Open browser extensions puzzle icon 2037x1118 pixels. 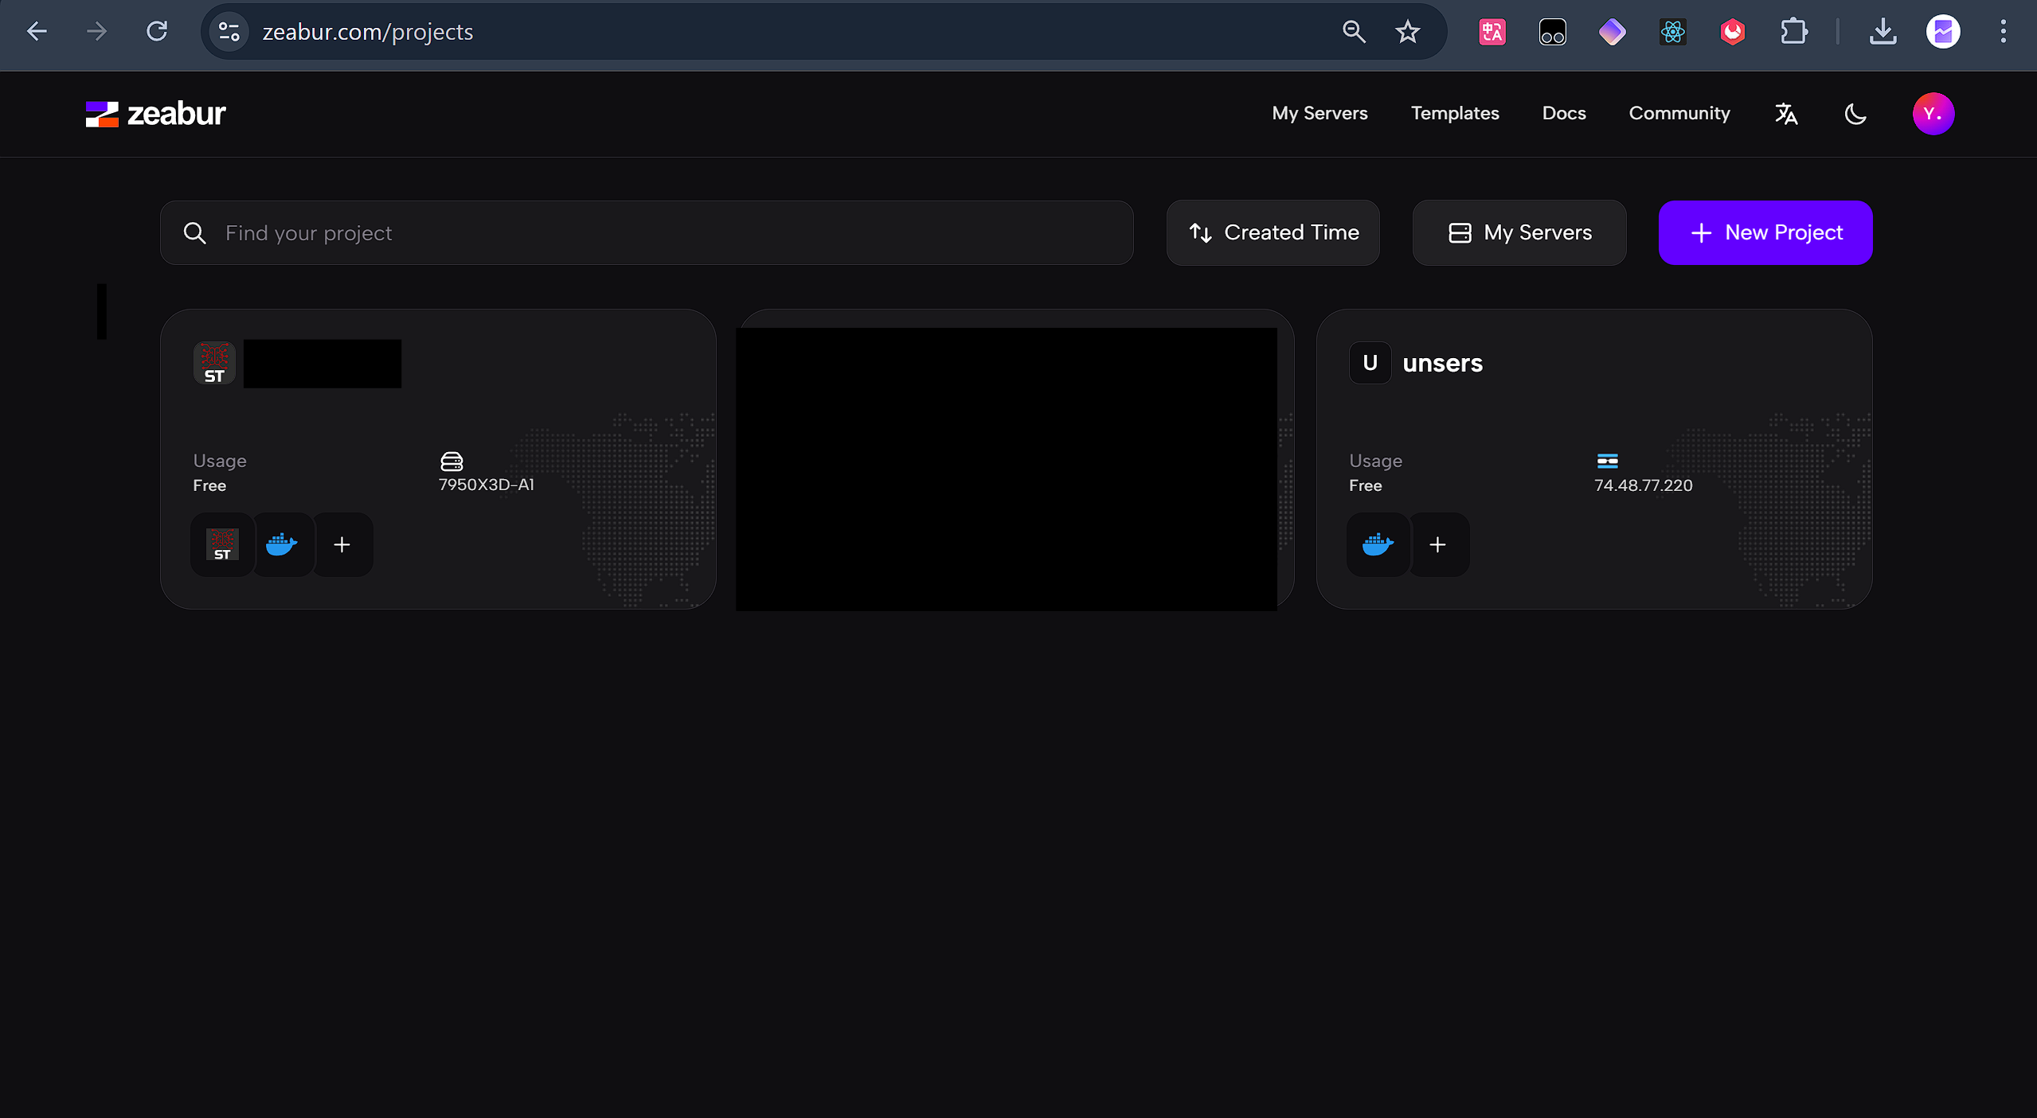click(x=1793, y=32)
